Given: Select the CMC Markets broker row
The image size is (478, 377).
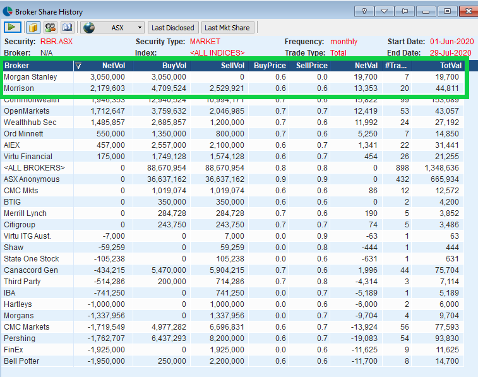Looking at the screenshot, I should pos(233,327).
